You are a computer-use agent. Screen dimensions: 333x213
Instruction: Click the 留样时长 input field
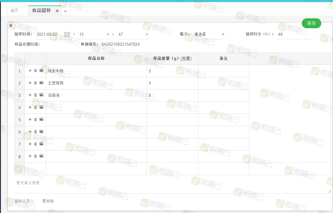[x=295, y=34]
